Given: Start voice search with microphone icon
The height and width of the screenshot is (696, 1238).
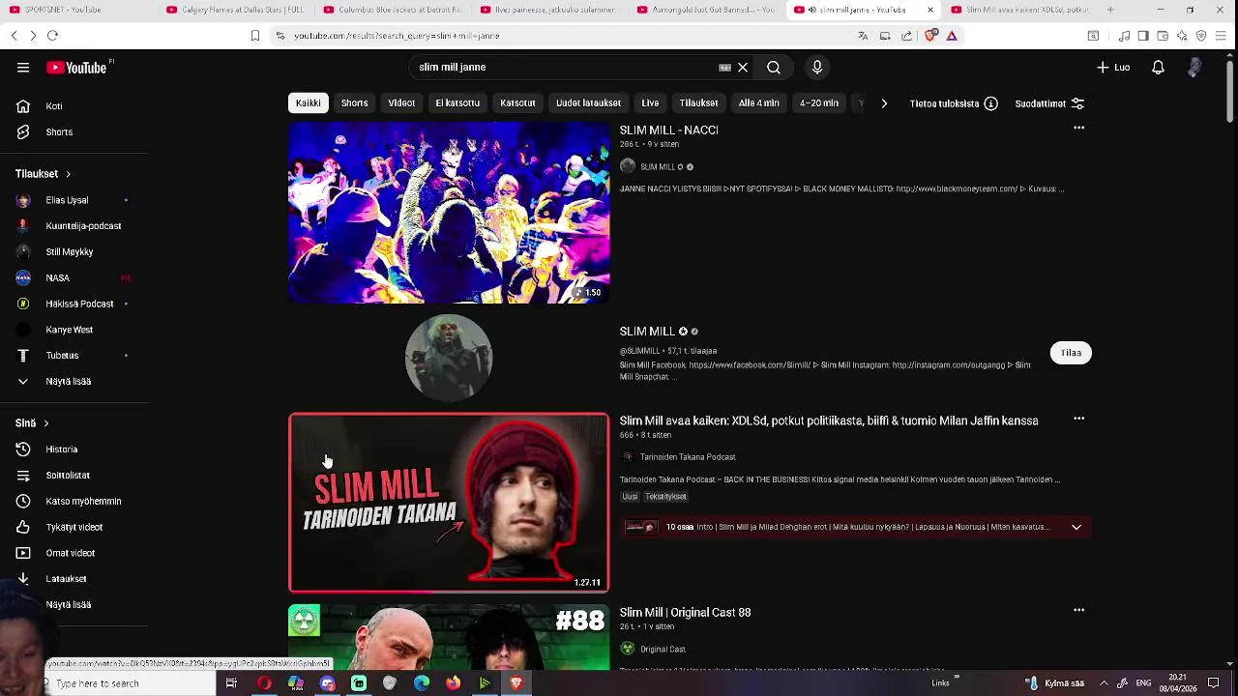Looking at the screenshot, I should 817,68.
